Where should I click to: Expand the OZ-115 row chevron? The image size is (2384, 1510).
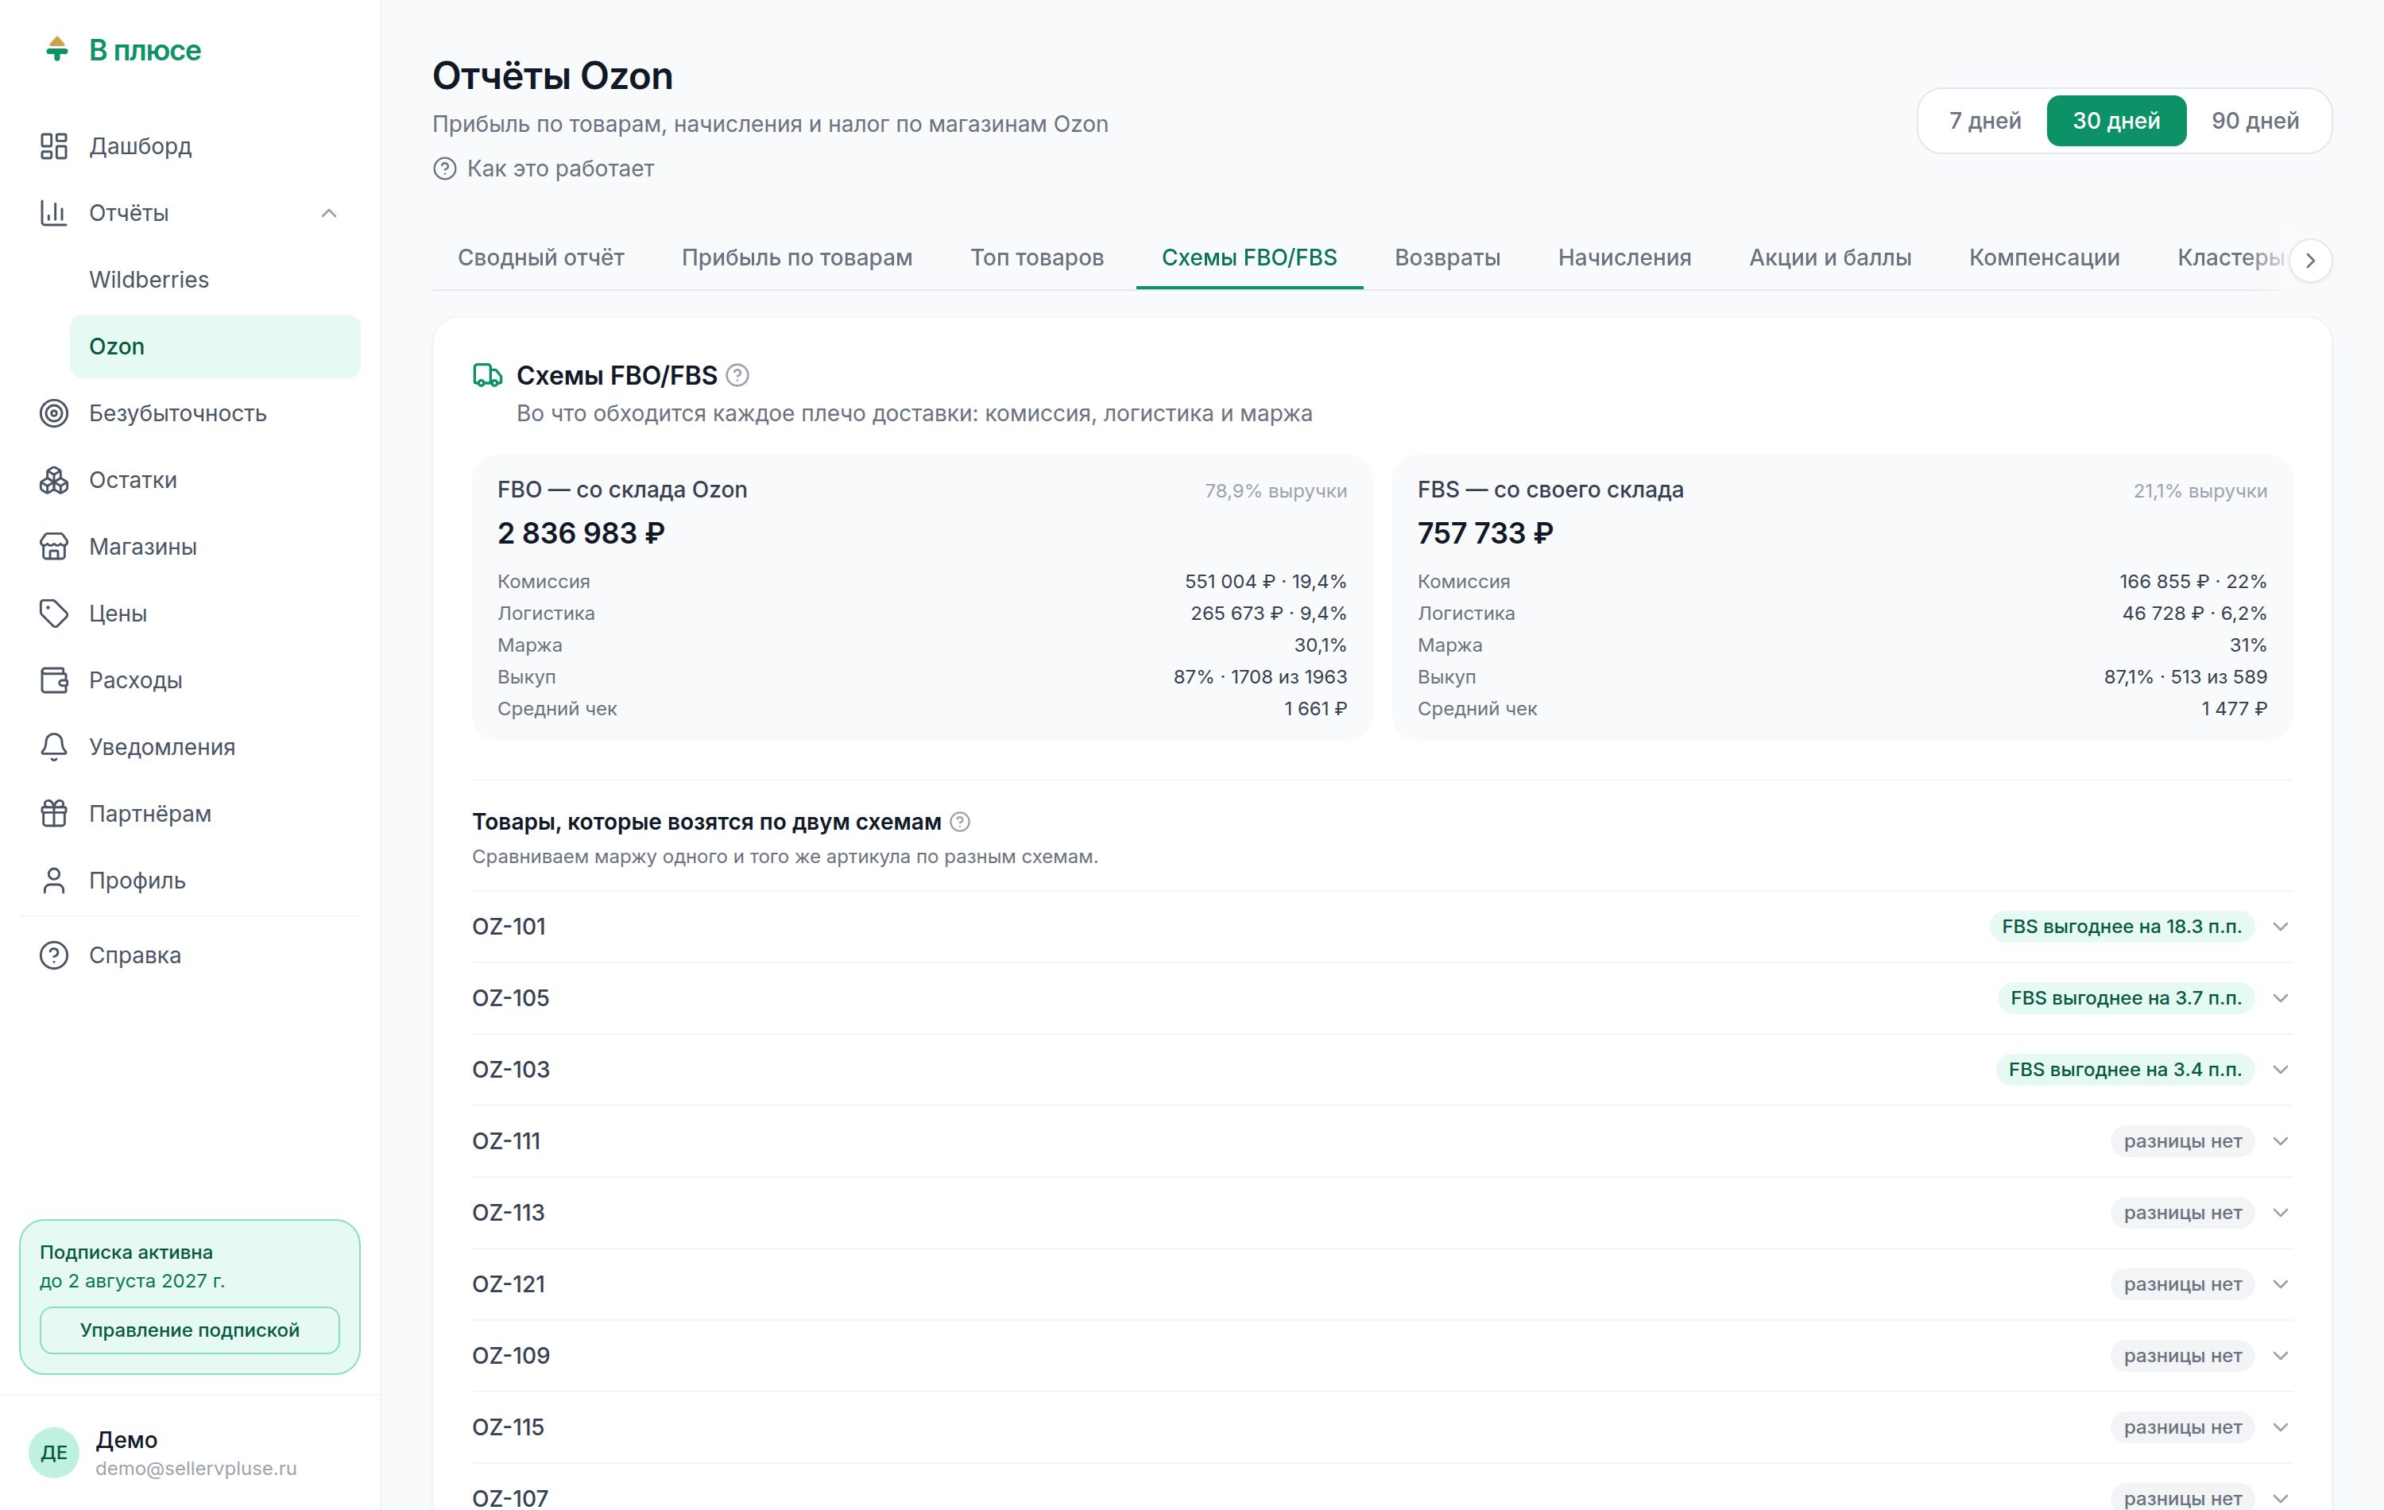point(2281,1428)
